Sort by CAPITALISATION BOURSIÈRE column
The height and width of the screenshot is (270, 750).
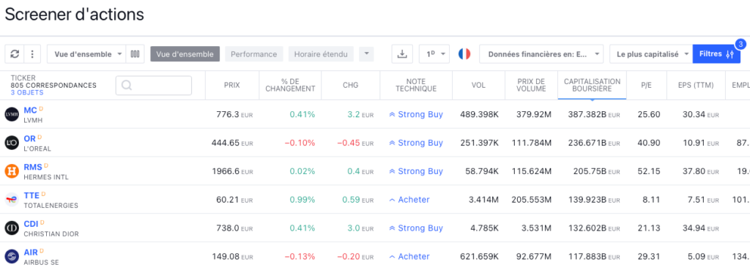[x=592, y=85]
